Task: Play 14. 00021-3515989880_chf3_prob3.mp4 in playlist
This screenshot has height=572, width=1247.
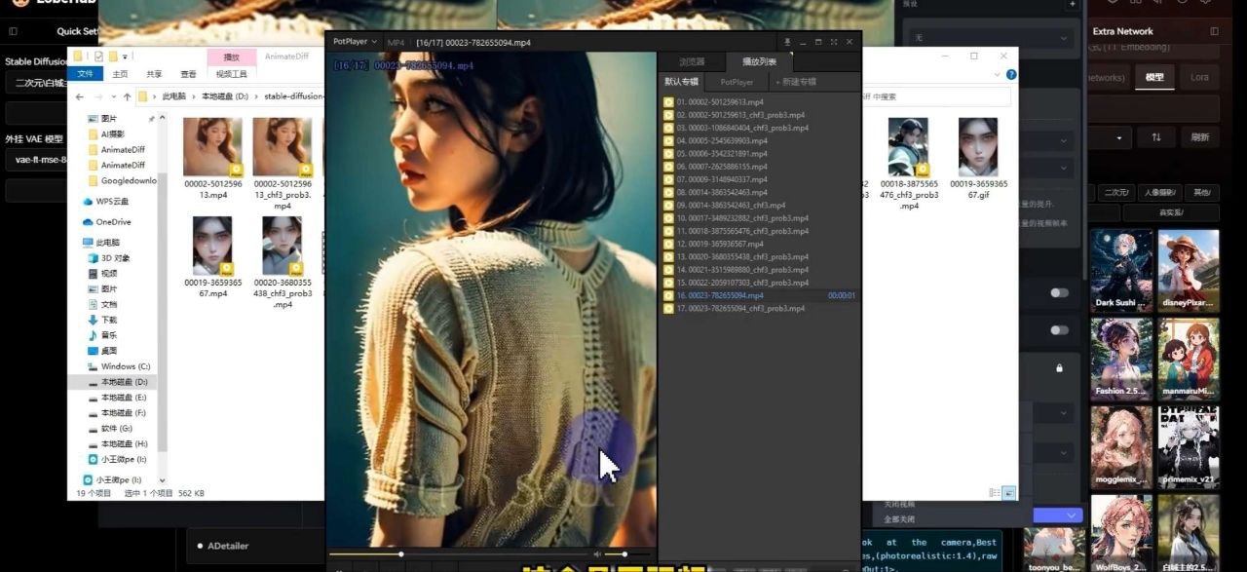Action: point(742,270)
